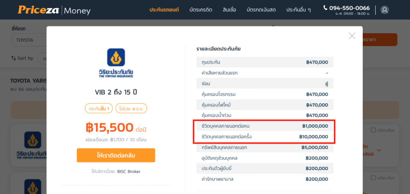The height and width of the screenshot is (194, 410).
Task: Close the insurance details popup
Action: click(352, 36)
